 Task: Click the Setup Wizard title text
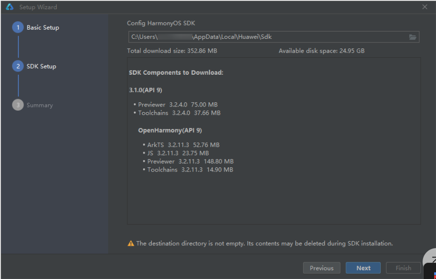38,7
